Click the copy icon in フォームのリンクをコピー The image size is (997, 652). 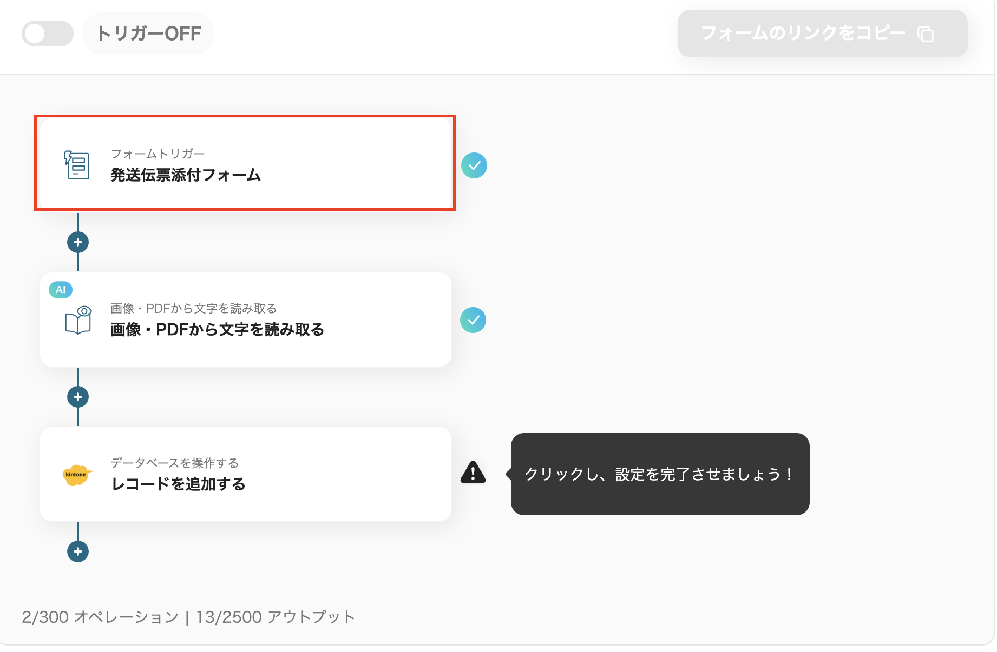pos(927,34)
